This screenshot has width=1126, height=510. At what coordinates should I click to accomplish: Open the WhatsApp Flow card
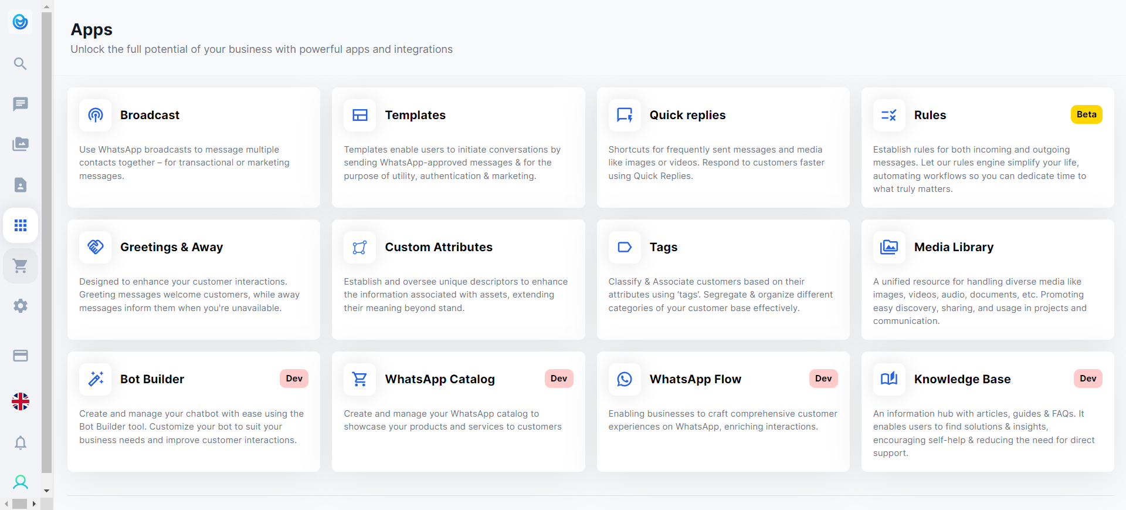point(723,411)
